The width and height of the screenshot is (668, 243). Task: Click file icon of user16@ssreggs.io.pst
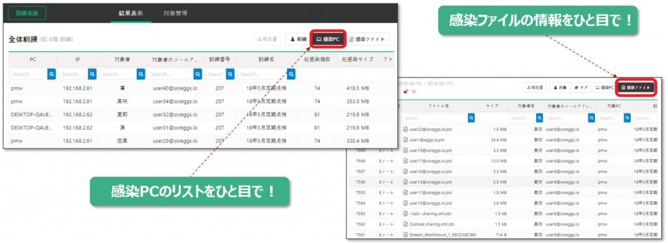pos(406,171)
